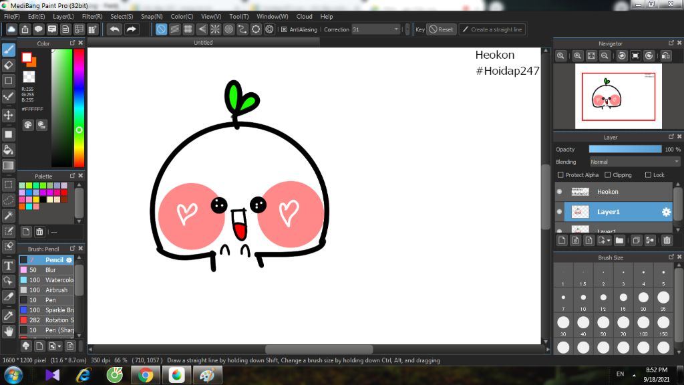Viewport: 684px width, 385px height.
Task: Adjust the layer Opacity slider
Action: (x=625, y=149)
